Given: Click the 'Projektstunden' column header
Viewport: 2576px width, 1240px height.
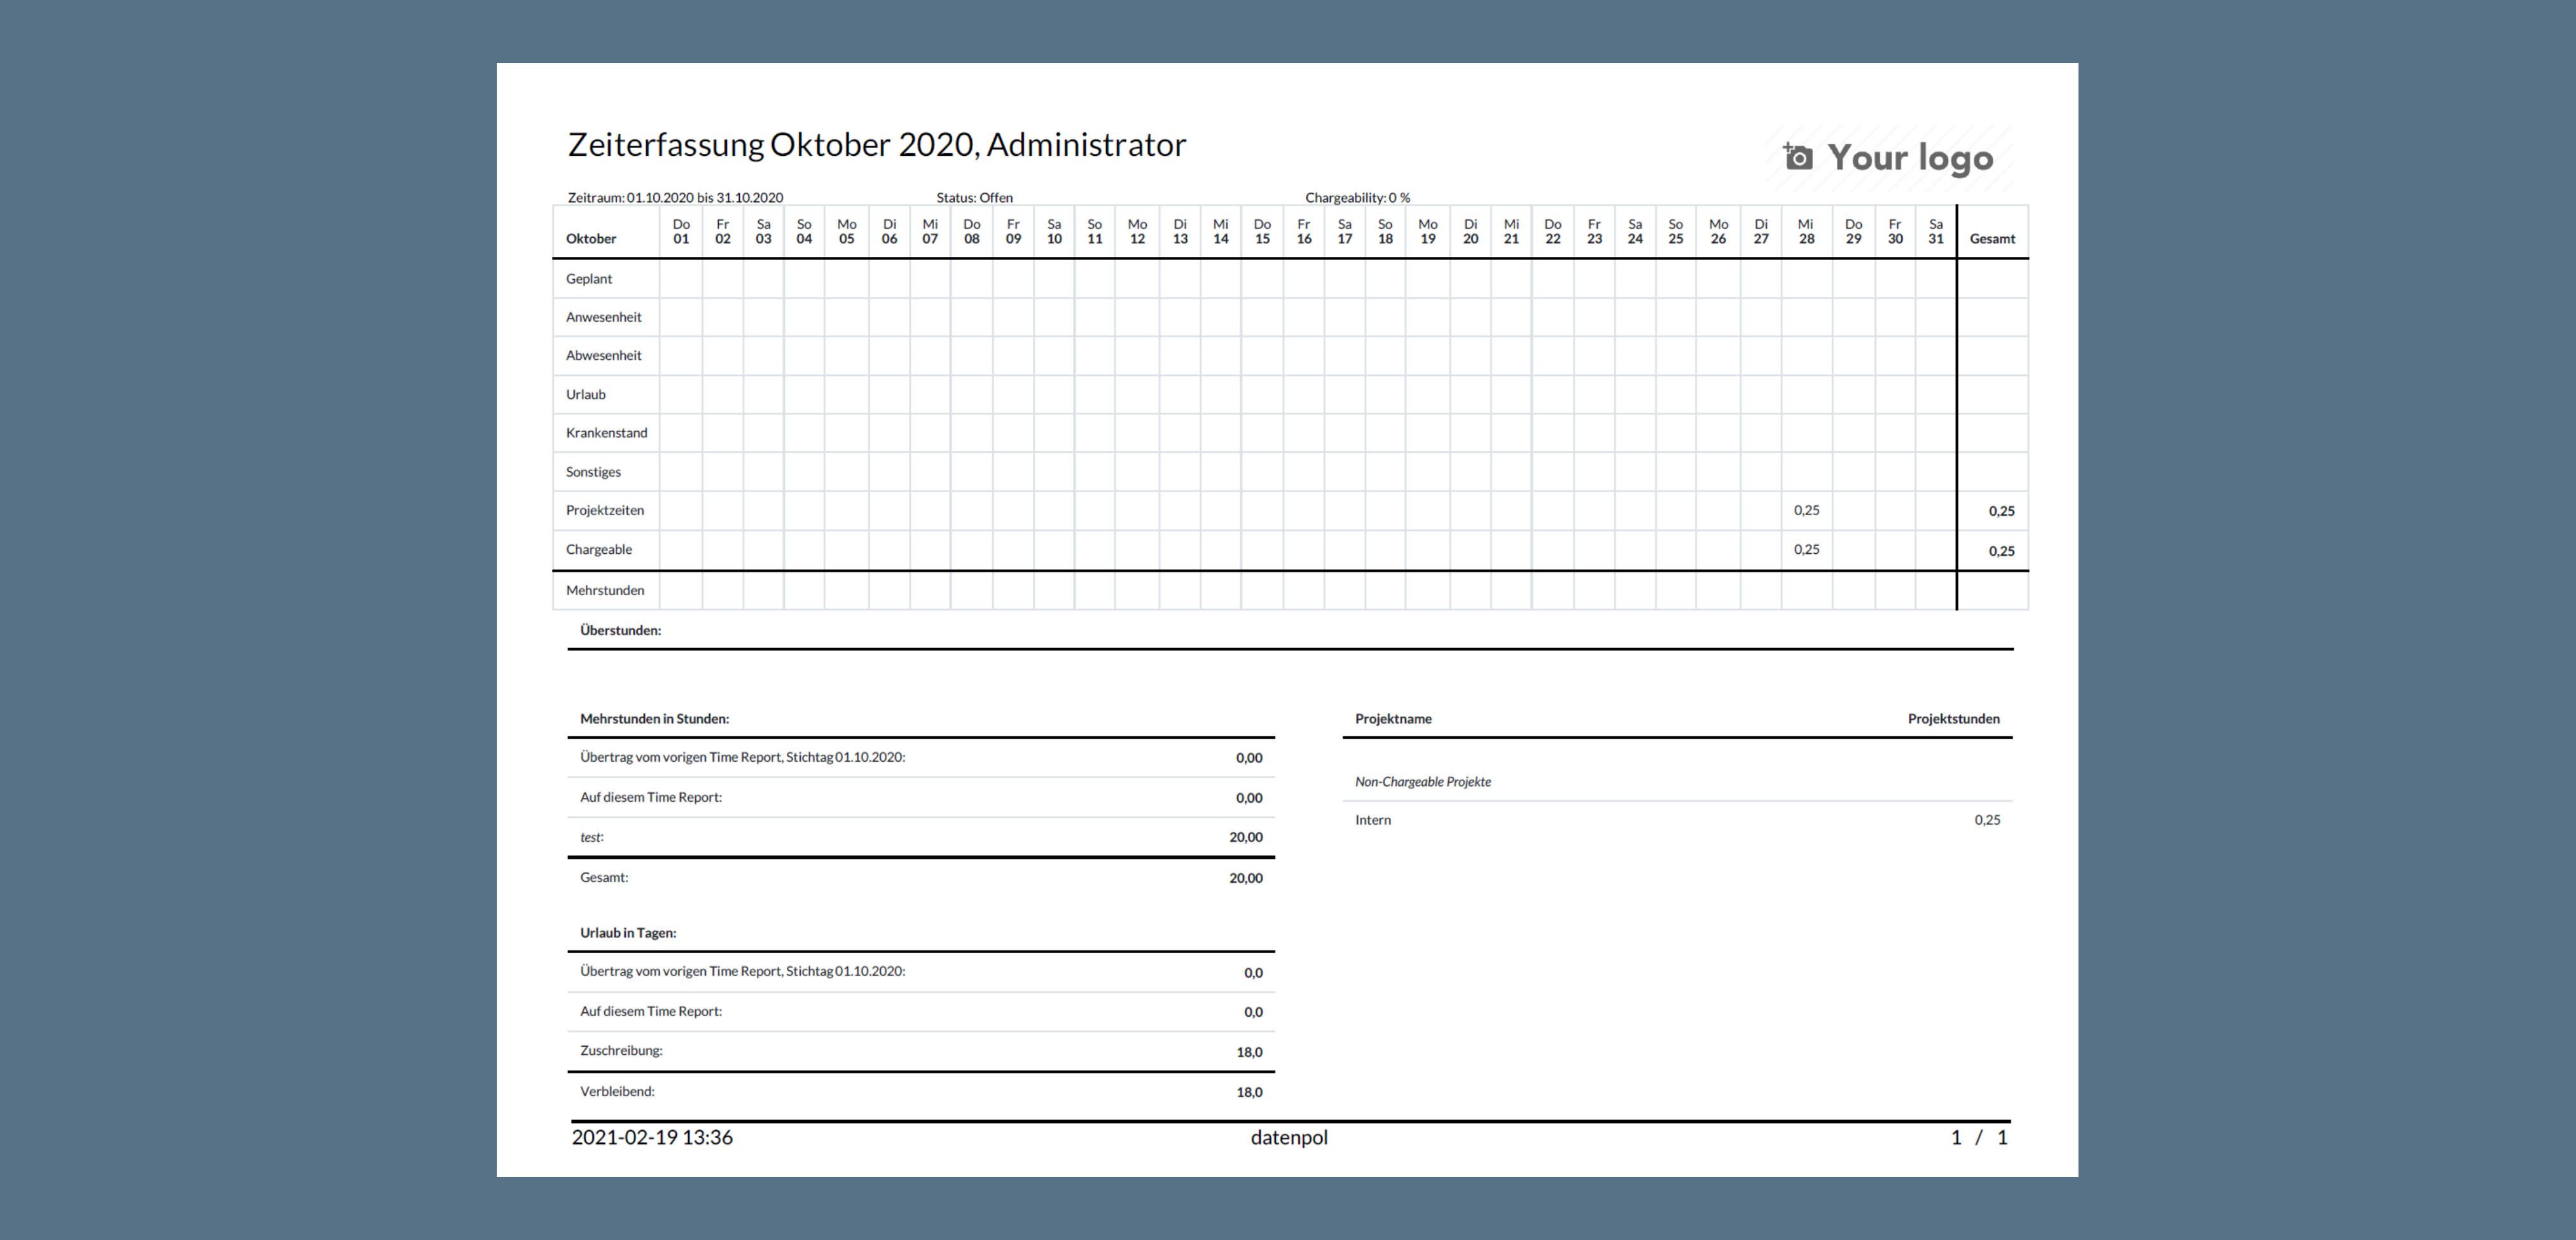Looking at the screenshot, I should coord(1954,719).
